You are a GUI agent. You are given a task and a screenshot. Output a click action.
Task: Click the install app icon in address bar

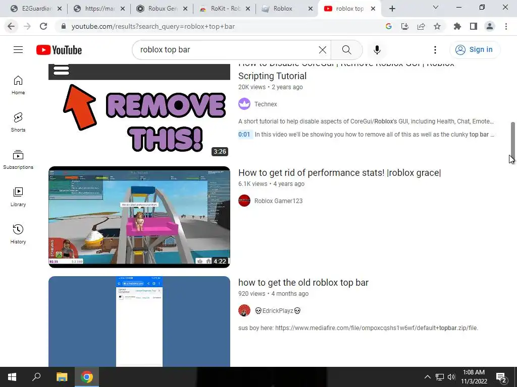click(x=404, y=26)
